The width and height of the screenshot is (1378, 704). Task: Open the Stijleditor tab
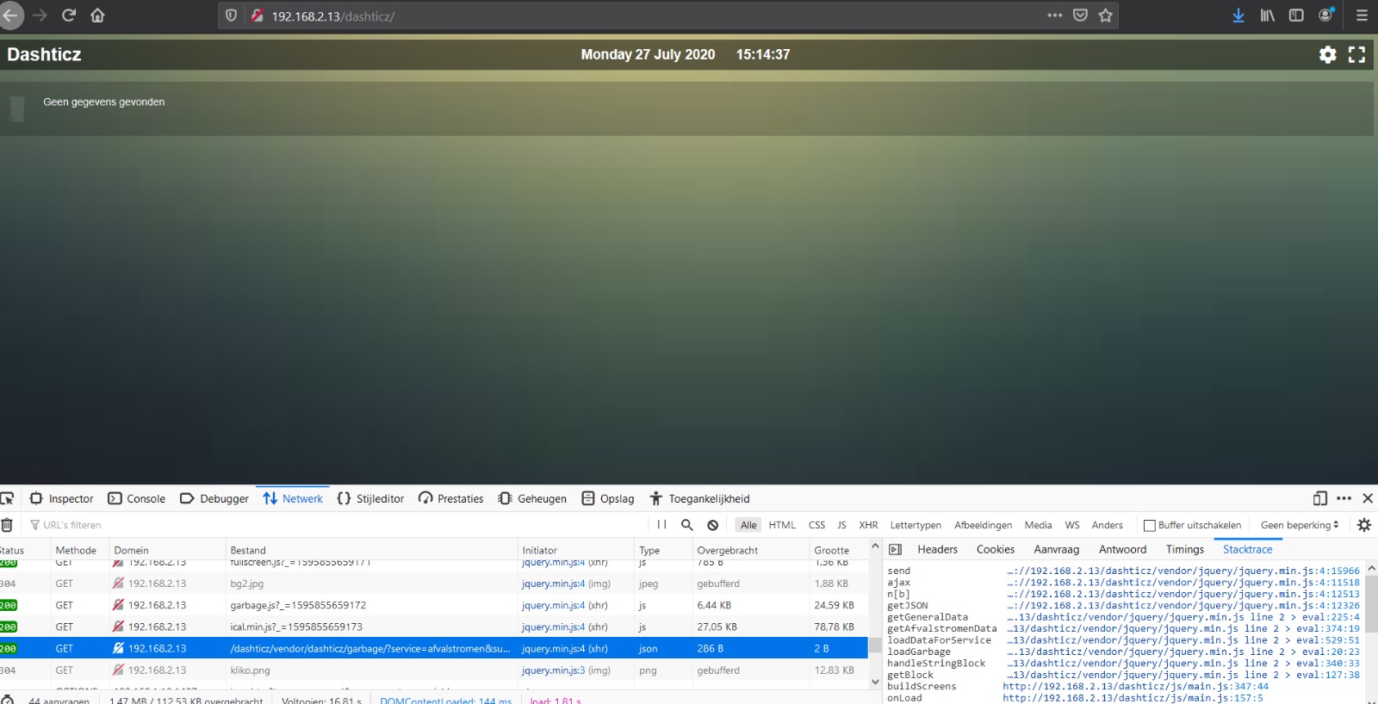pos(370,498)
